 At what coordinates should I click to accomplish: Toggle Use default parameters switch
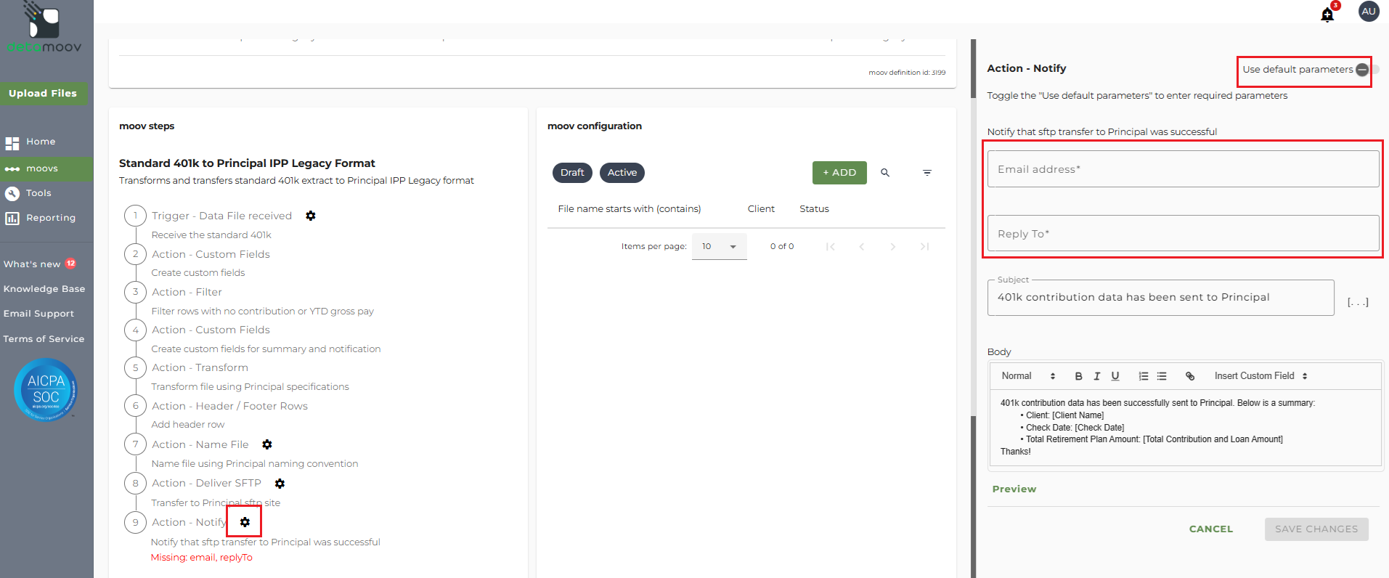pyautogui.click(x=1366, y=70)
